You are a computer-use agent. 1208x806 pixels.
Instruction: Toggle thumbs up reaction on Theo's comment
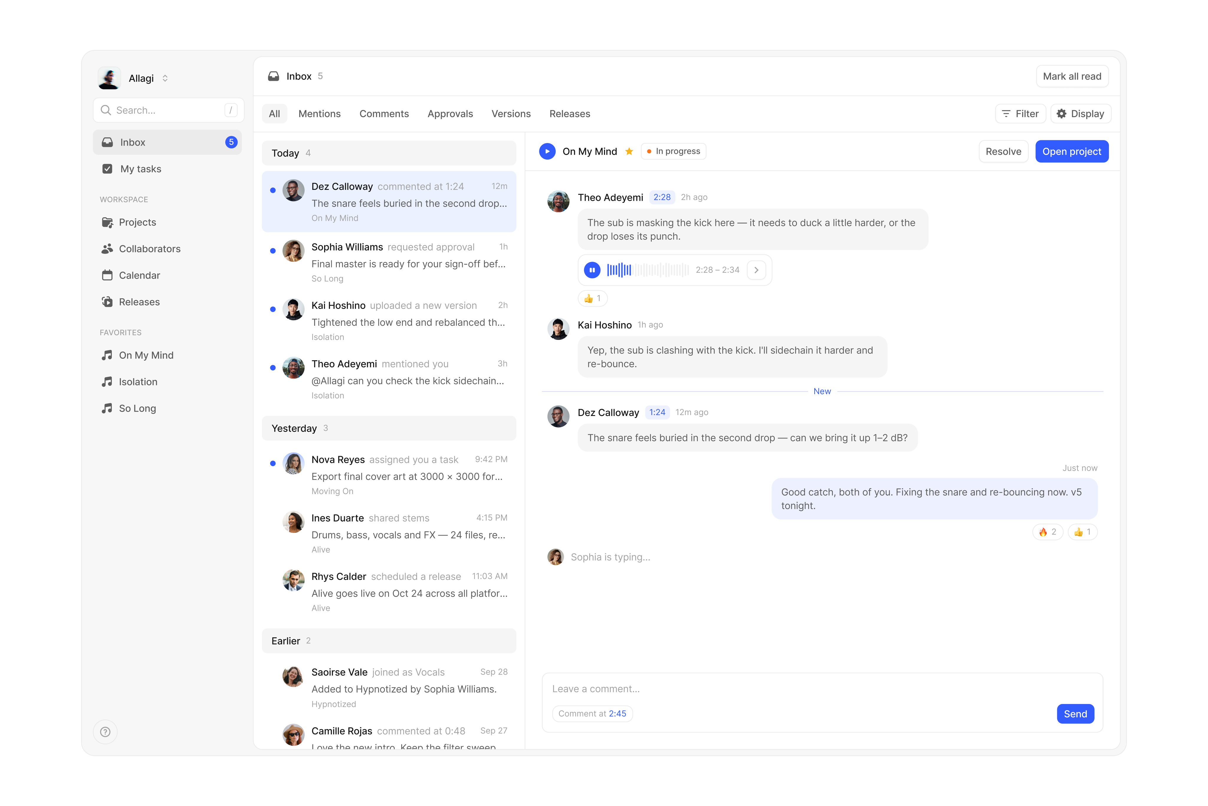point(592,299)
